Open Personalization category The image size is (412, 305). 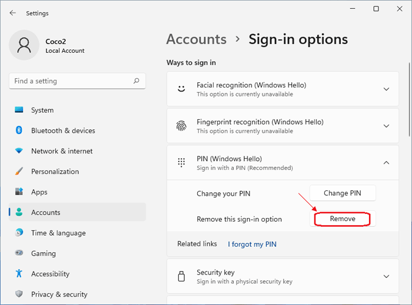77,172
